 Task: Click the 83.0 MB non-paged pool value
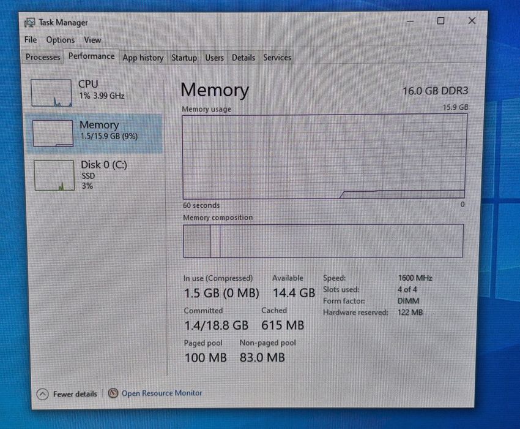point(262,357)
